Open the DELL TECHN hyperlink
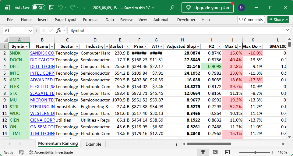 [42, 66]
